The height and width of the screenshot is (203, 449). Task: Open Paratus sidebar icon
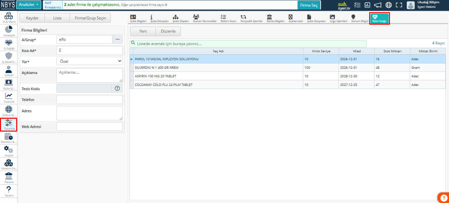tap(9, 178)
